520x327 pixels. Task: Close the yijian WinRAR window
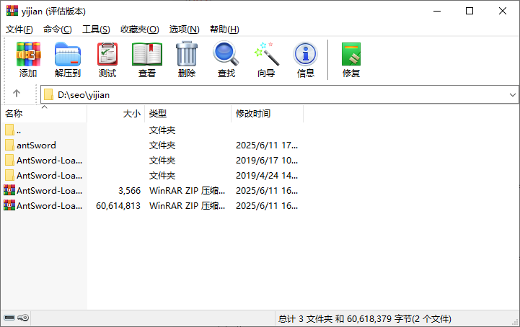coord(503,11)
